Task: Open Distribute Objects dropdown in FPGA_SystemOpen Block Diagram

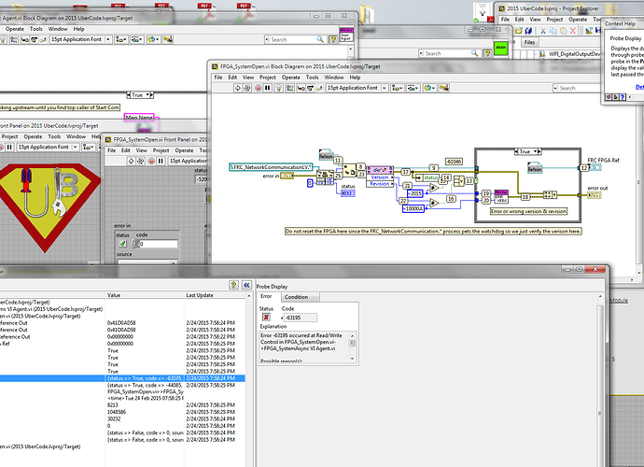Action: (413, 88)
